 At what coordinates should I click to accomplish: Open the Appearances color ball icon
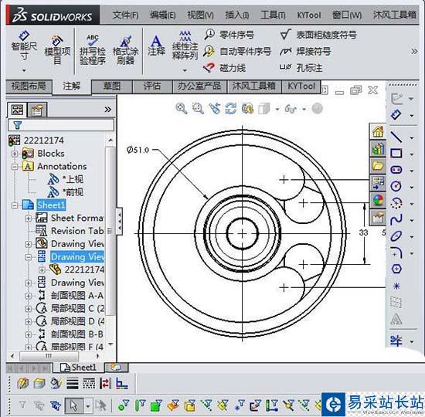pyautogui.click(x=378, y=200)
